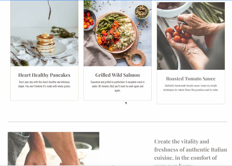
Task: Select the tomato sauce description paragraph
Action: (x=191, y=88)
